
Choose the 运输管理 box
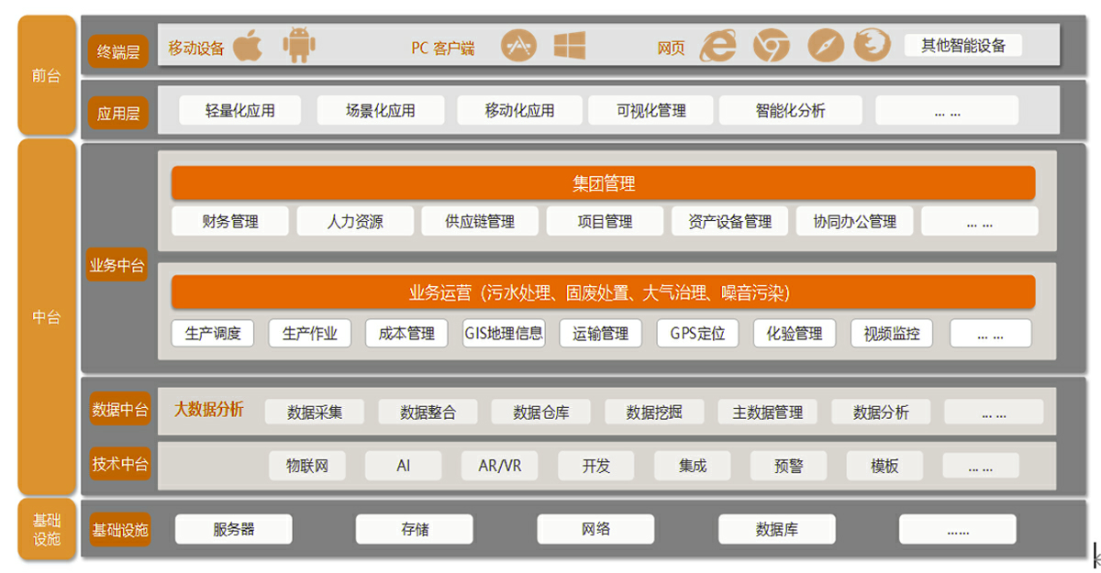click(600, 333)
